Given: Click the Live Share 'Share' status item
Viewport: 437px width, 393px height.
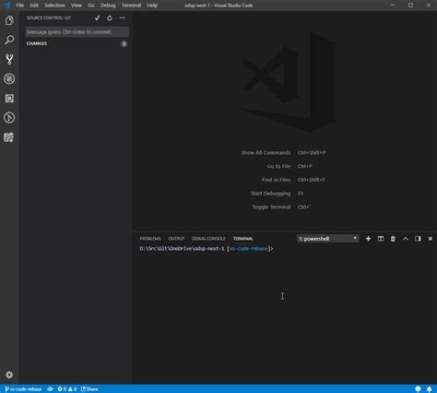Looking at the screenshot, I should coord(89,389).
